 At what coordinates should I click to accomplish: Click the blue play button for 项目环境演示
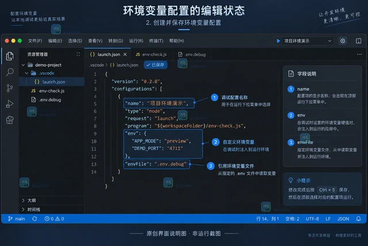coord(278,41)
